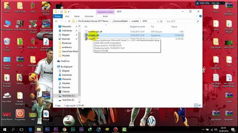This screenshot has width=238, height=133.
Task: Switch to the Paylaş ribbon tab
Action: coord(77,16)
